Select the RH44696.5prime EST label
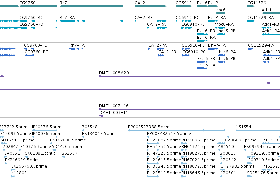The width and height of the screenshot is (280, 178). [198, 140]
